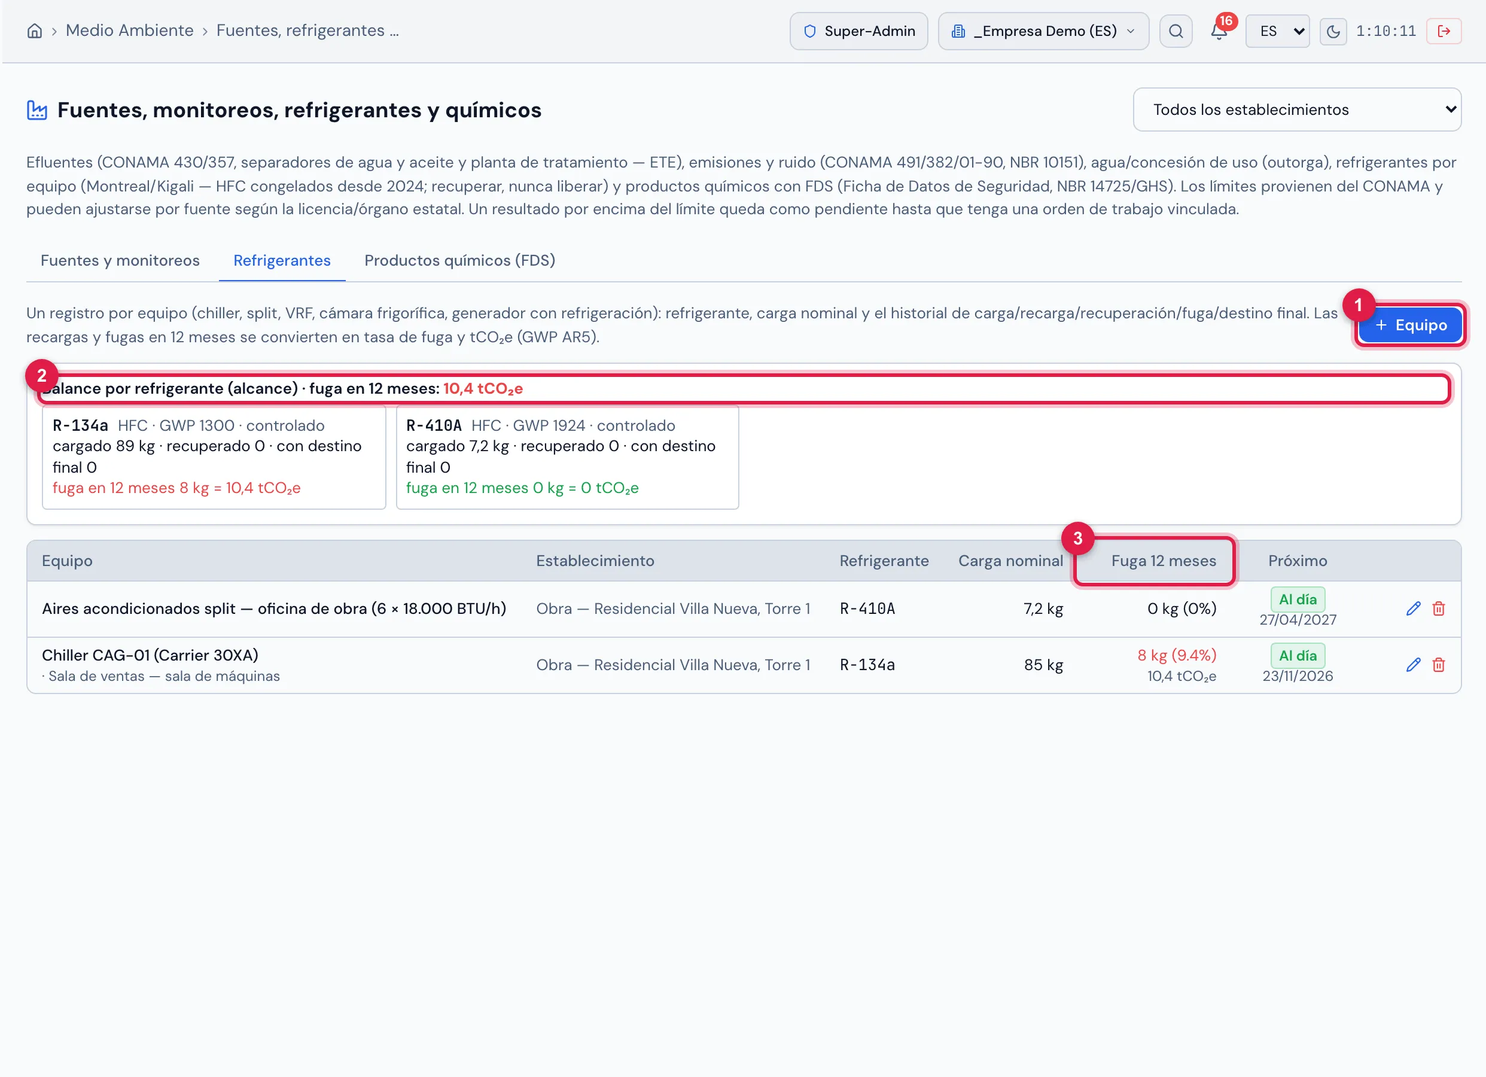Click the Super-Admin role button

(x=858, y=31)
